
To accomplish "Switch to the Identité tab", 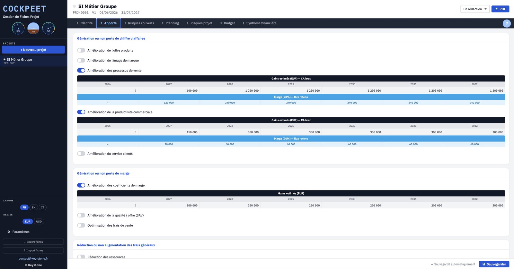I will 85,23.
